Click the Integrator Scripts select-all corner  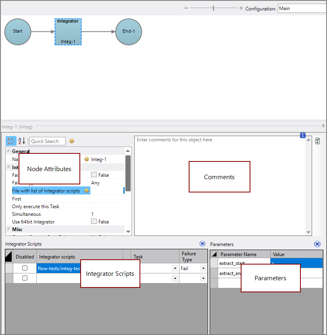tap(9, 256)
